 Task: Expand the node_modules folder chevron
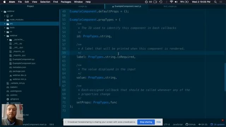[5, 20]
